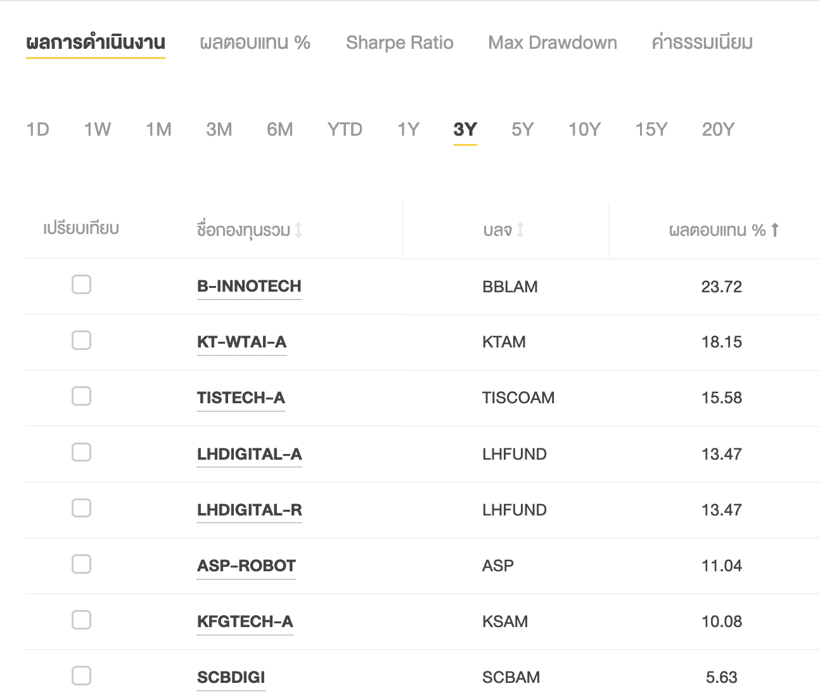Open the TISTECH-A fund link
This screenshot has width=820, height=700.
click(x=241, y=398)
